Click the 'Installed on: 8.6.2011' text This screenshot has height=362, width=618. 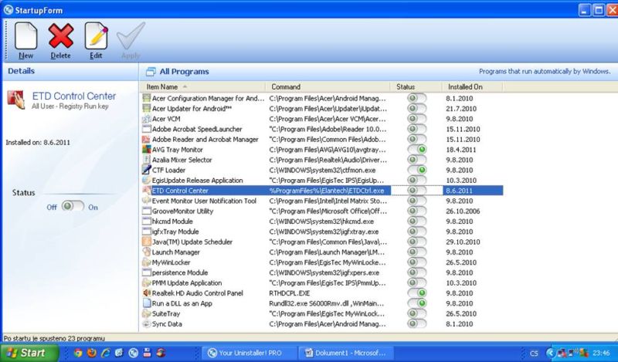[38, 143]
